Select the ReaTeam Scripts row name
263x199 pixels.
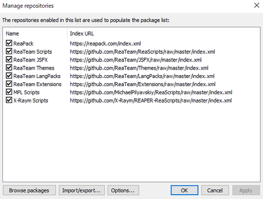(x=33, y=52)
